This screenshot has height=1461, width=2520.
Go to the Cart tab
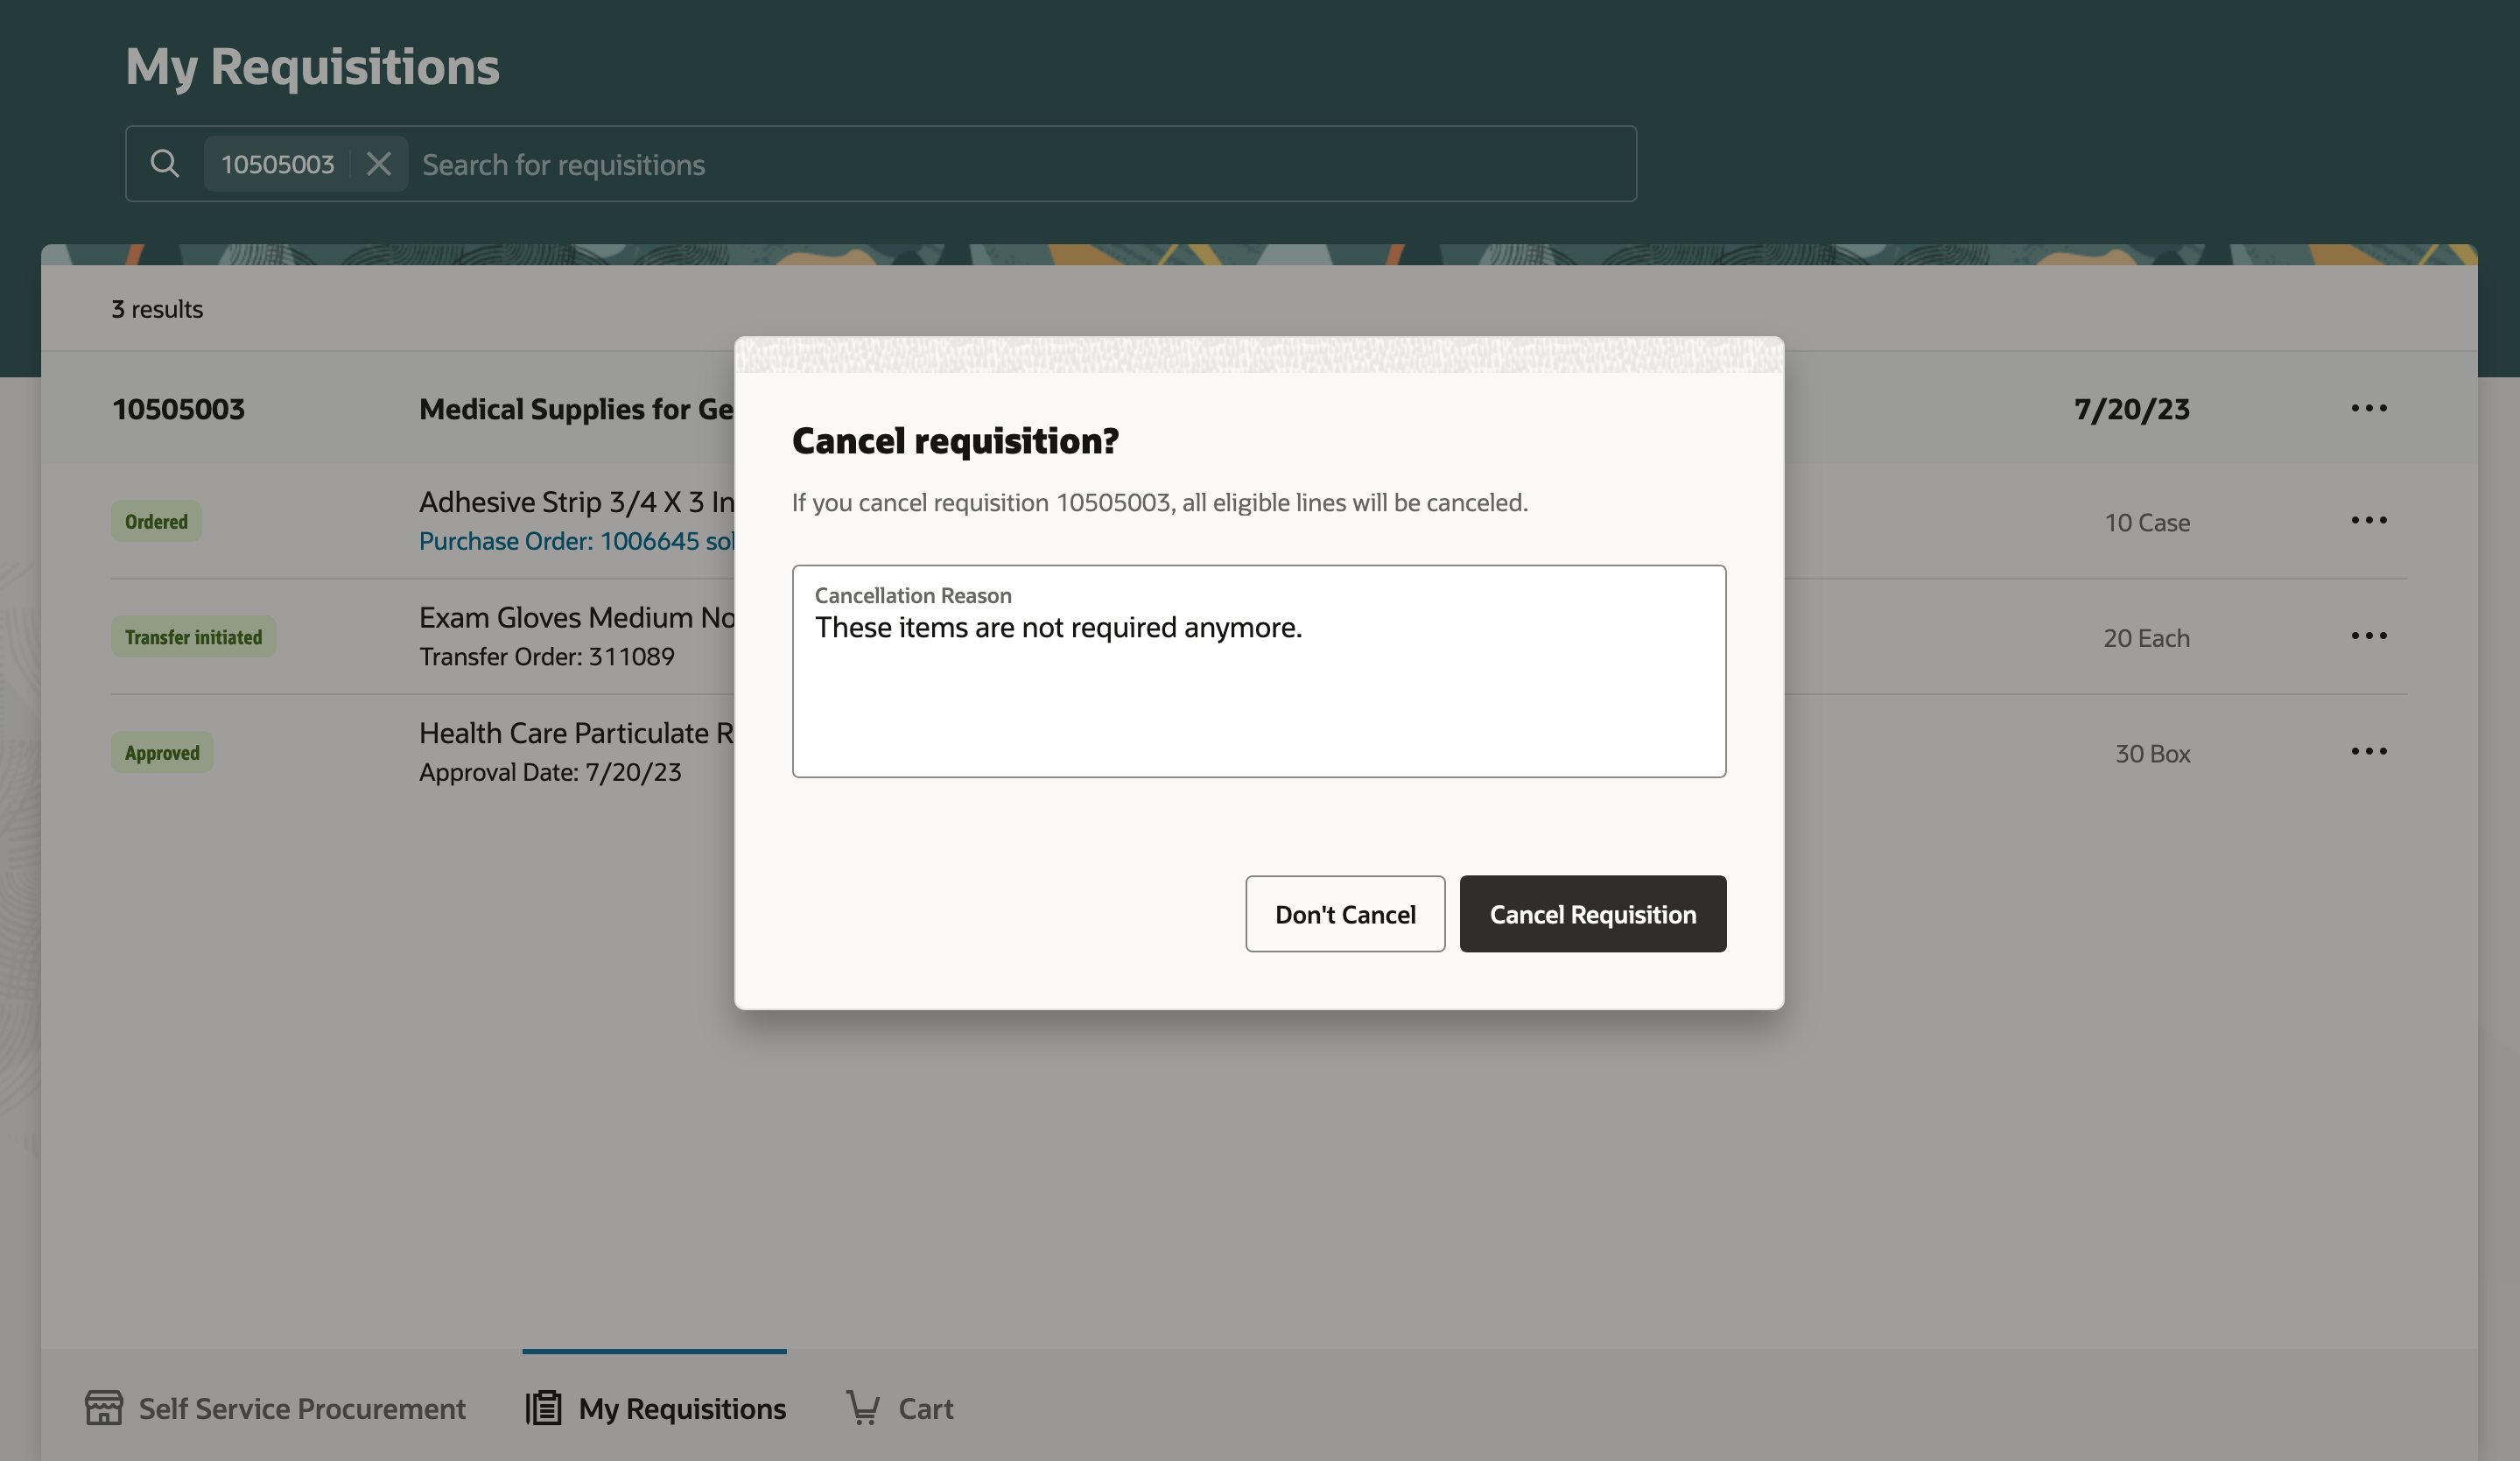click(925, 1408)
